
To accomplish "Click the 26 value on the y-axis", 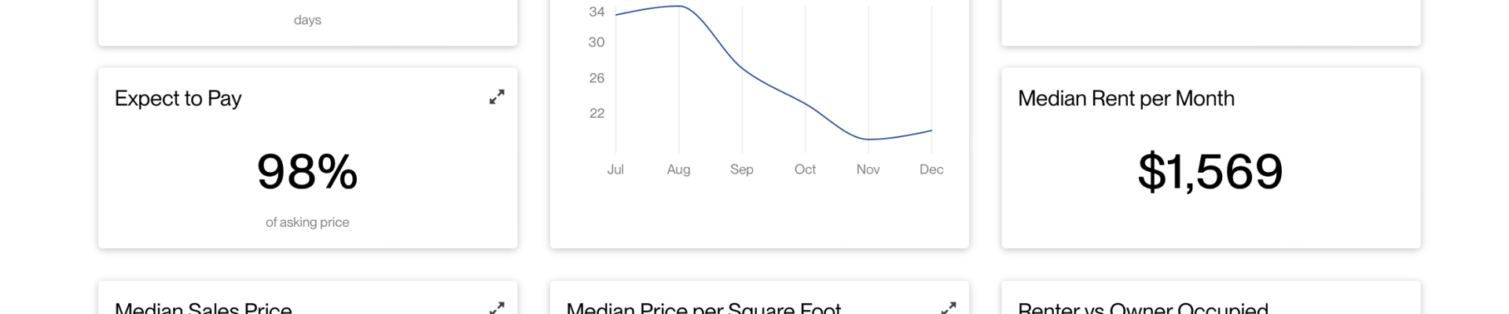I will pyautogui.click(x=597, y=78).
